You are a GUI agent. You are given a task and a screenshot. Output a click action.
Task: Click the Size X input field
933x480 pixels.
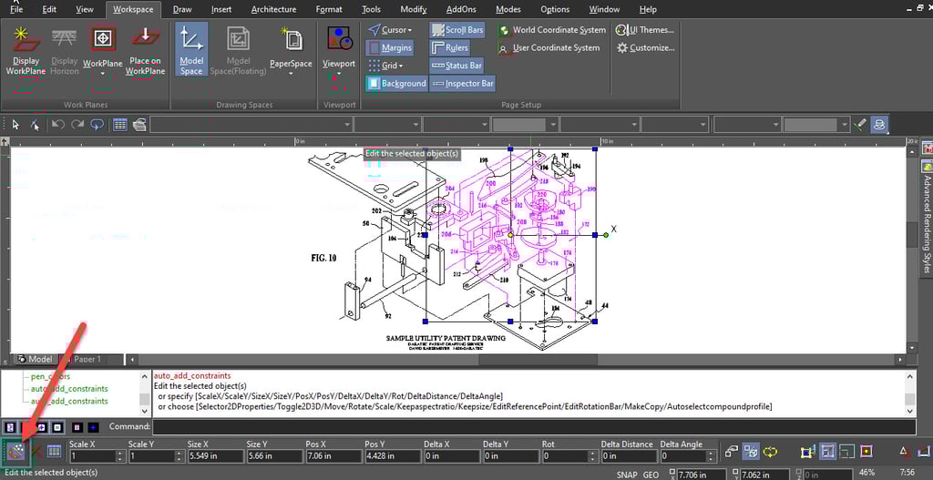(214, 455)
